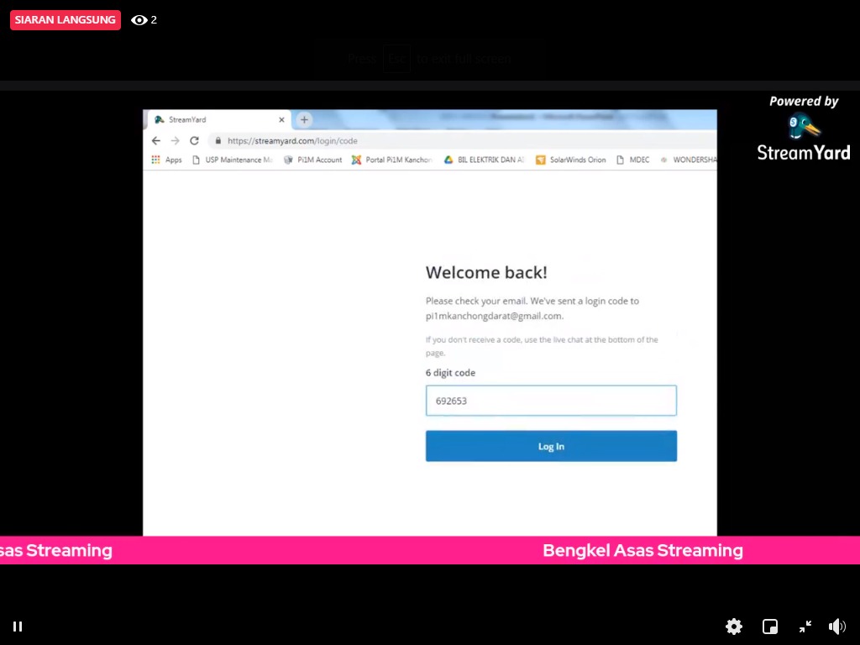Mute the video volume
Screen dimensions: 860x645
[836, 627]
